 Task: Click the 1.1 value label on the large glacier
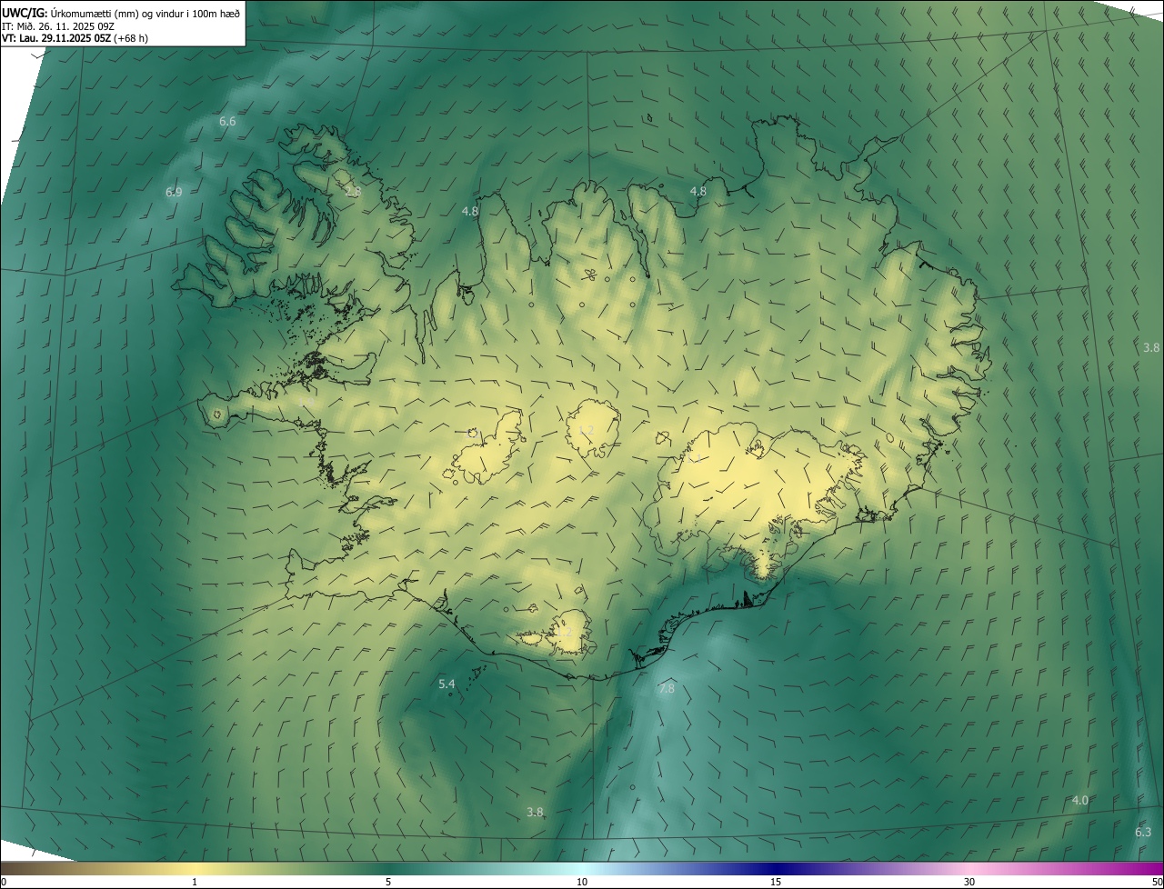point(695,458)
